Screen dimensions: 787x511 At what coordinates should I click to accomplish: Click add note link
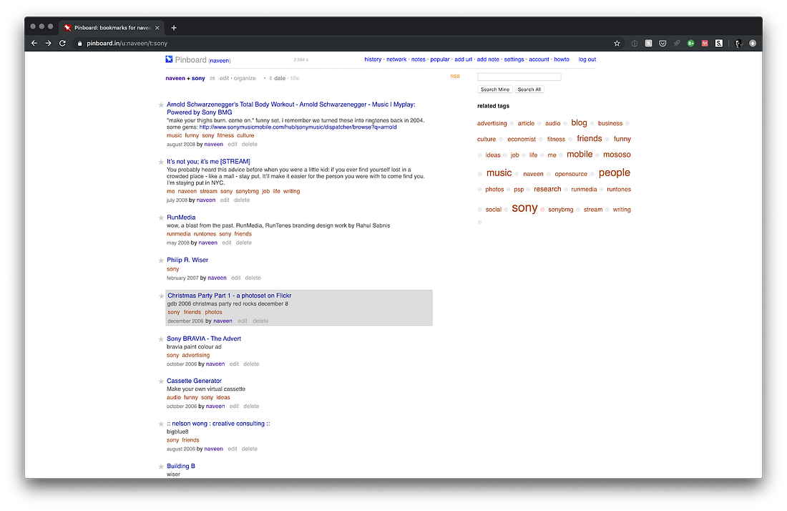click(x=488, y=59)
